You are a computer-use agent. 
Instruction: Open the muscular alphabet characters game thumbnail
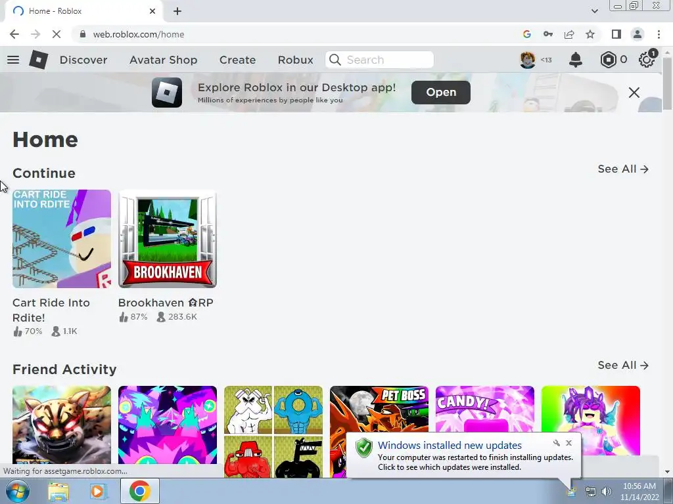pos(273,432)
